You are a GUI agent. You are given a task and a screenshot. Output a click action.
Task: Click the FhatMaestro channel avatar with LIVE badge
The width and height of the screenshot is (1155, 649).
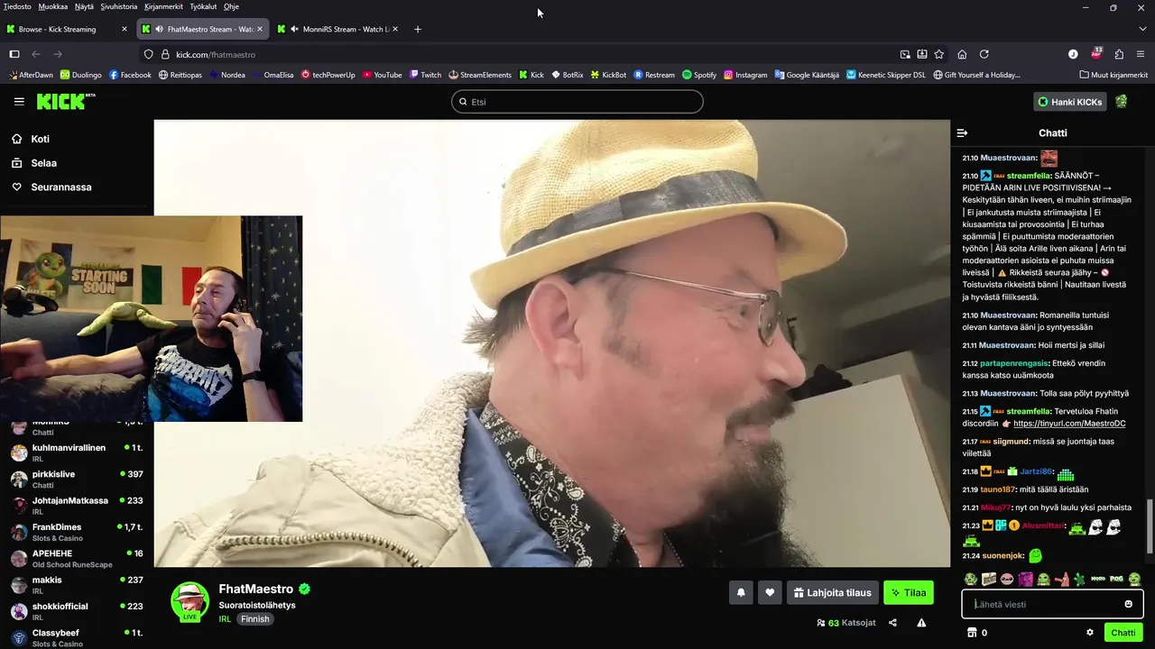click(189, 602)
